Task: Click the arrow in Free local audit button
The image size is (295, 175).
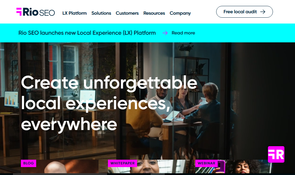Action: [x=263, y=12]
